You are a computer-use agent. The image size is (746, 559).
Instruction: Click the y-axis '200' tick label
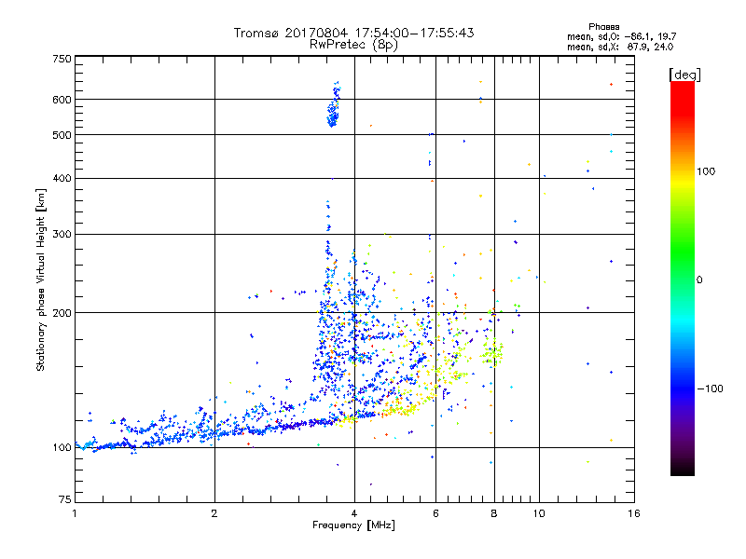[62, 313]
